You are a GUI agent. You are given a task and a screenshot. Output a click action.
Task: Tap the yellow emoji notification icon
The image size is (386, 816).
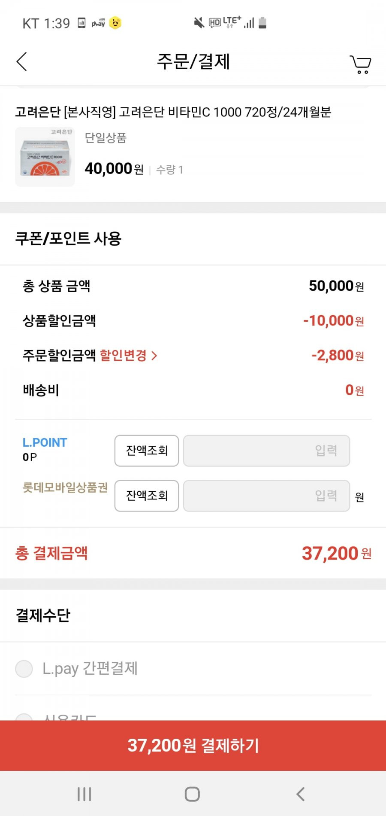[x=115, y=23]
